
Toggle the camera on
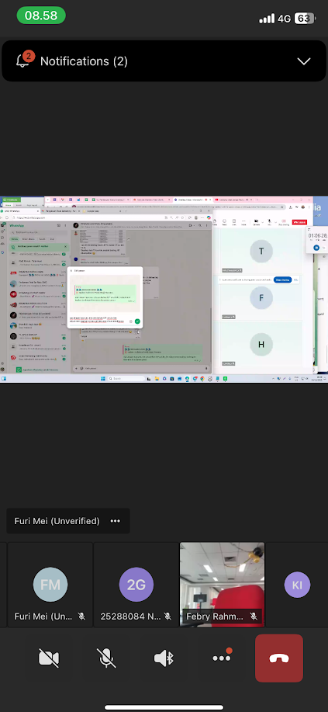pos(49,658)
